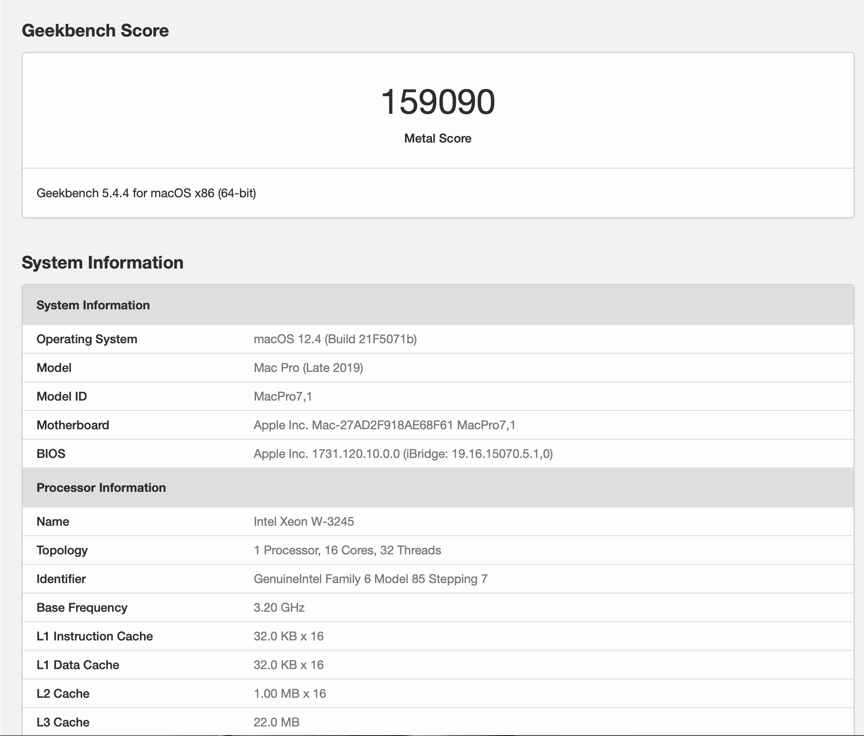The width and height of the screenshot is (864, 736).
Task: Click the Geekbench Score heading
Action: [x=95, y=30]
